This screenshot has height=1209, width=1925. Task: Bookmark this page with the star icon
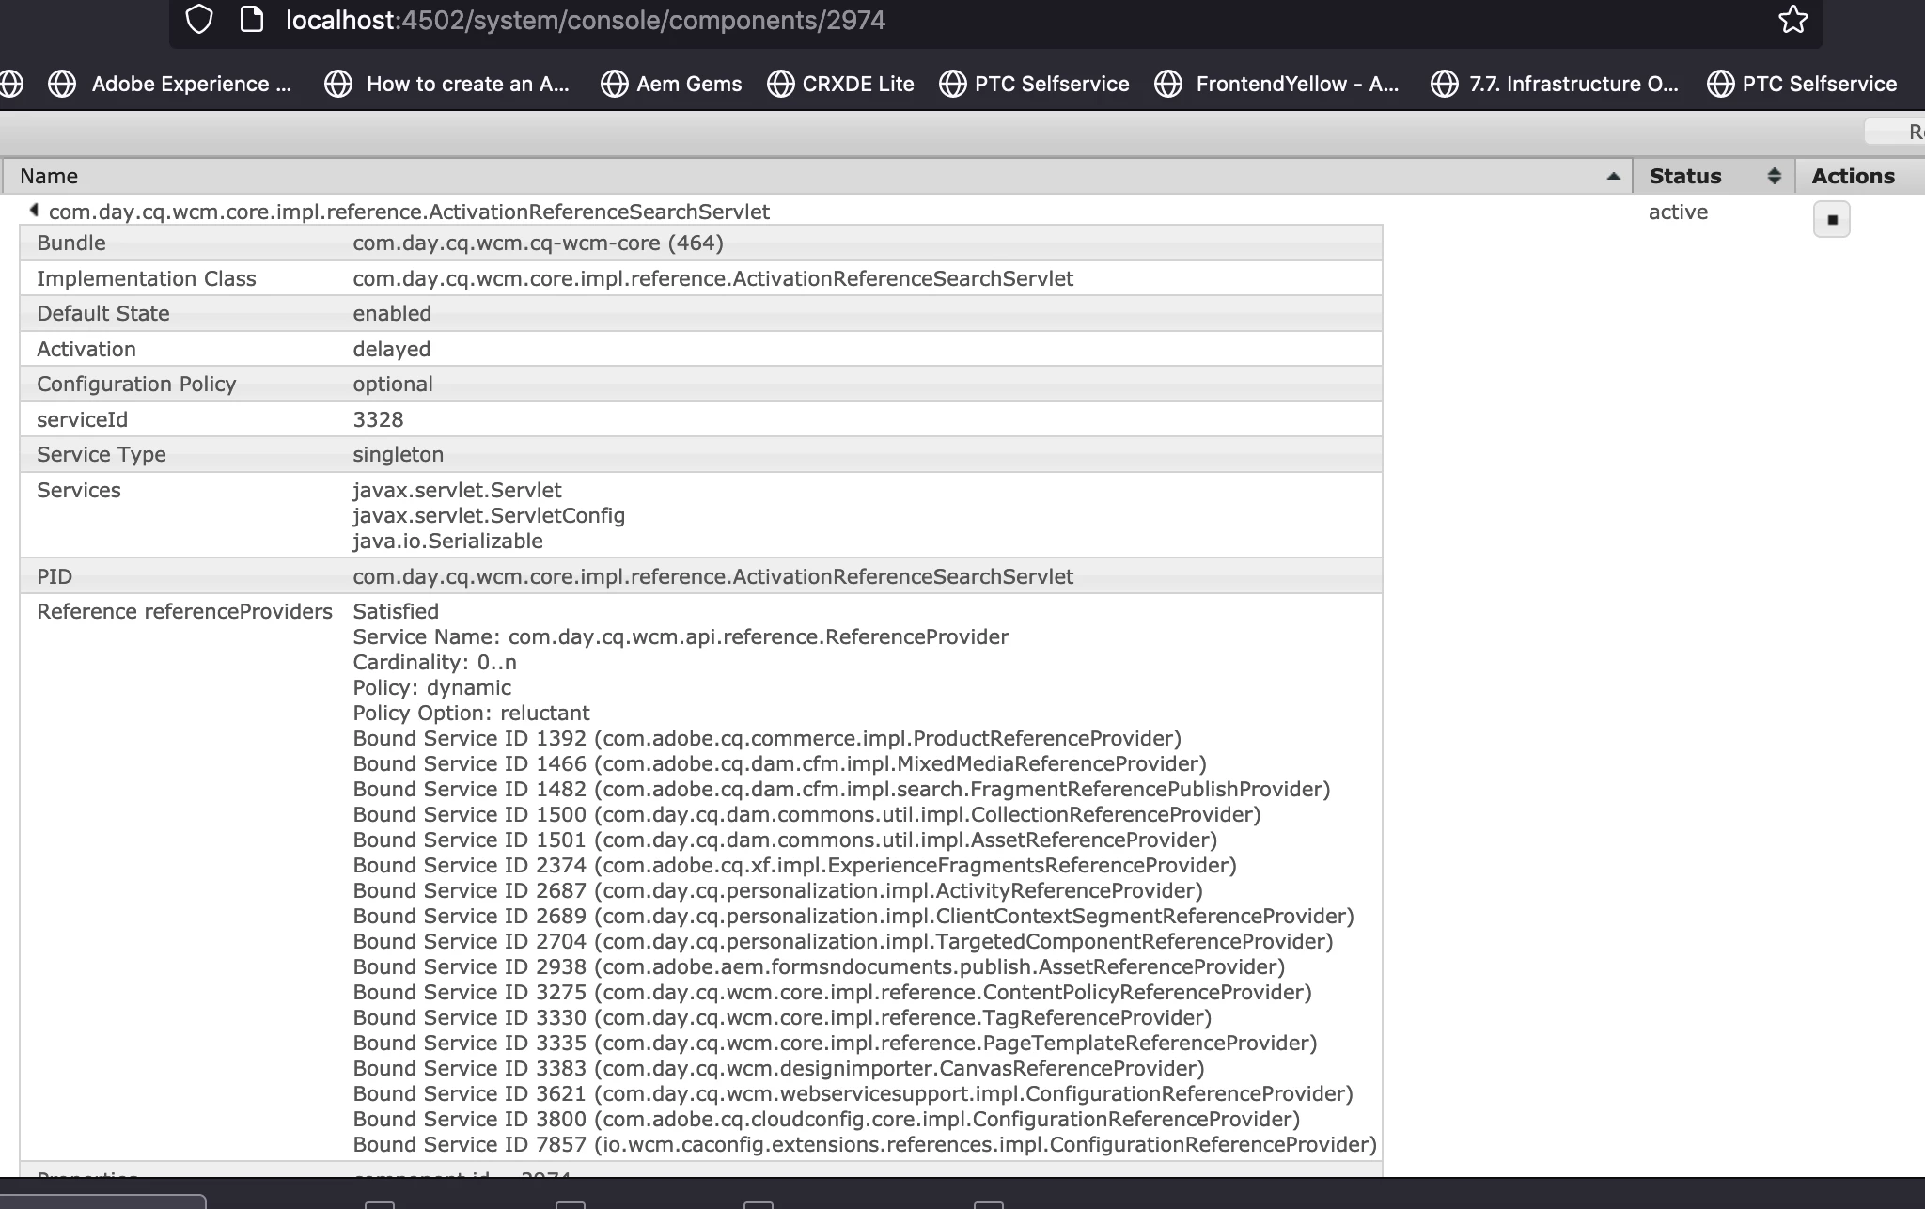tap(1792, 20)
